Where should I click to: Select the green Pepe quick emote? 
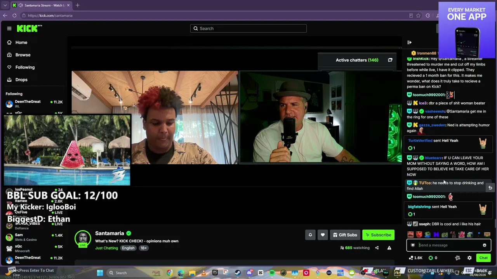tap(427, 234)
